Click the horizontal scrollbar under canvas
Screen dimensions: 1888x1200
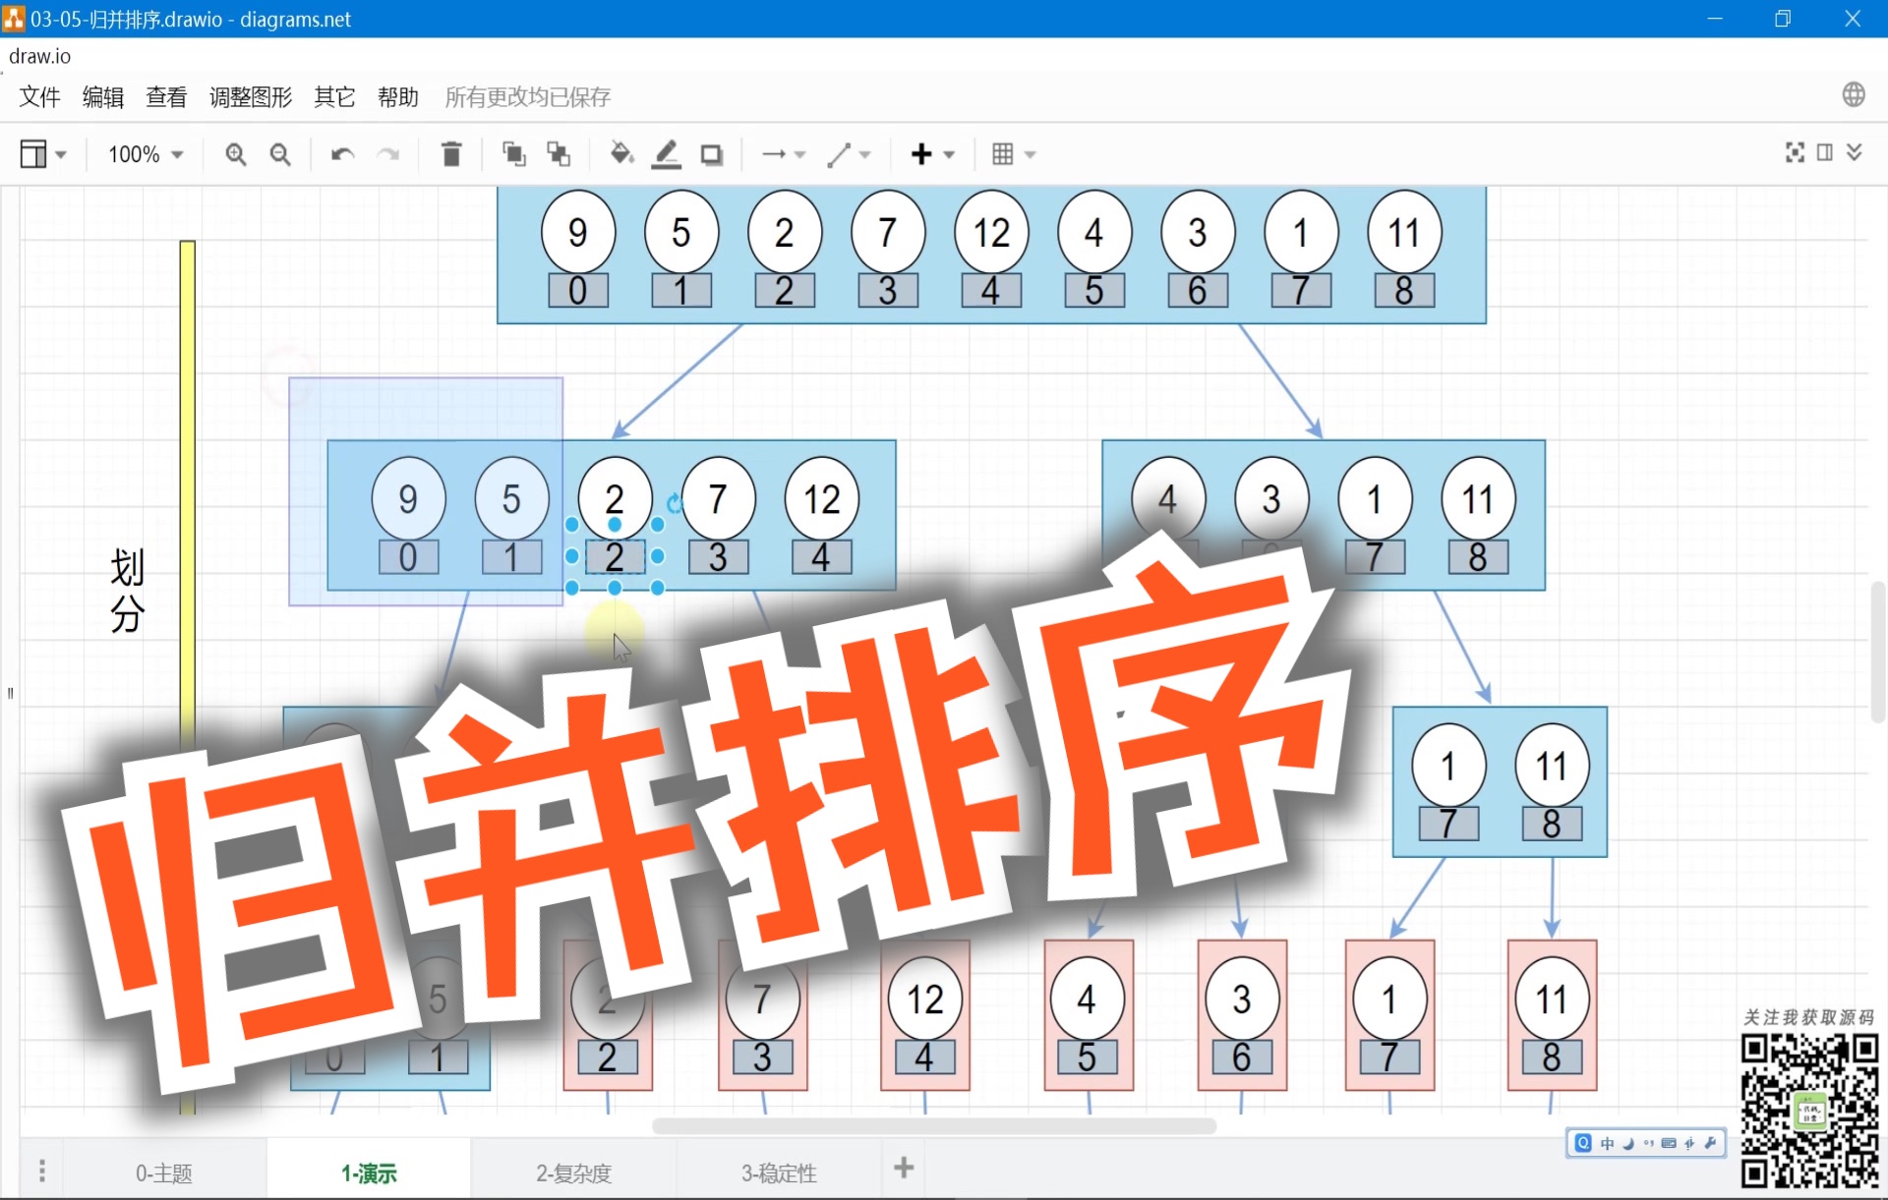[934, 1126]
